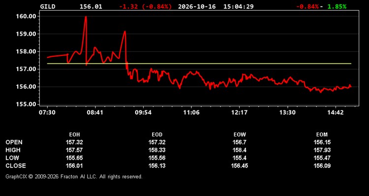Click EOW low value 155.4
Viewport: 369px width, 196px height.
[x=240, y=158]
